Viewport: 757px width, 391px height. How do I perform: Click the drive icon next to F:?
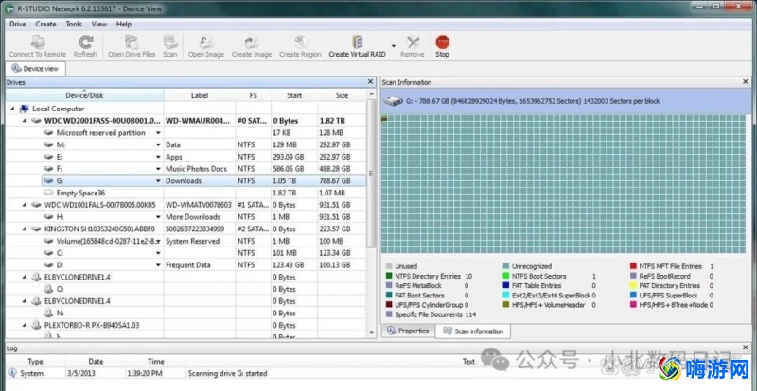48,169
